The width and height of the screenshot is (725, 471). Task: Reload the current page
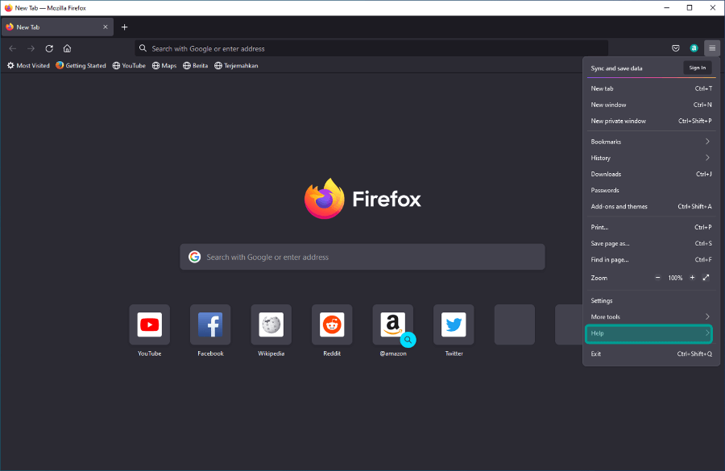49,48
